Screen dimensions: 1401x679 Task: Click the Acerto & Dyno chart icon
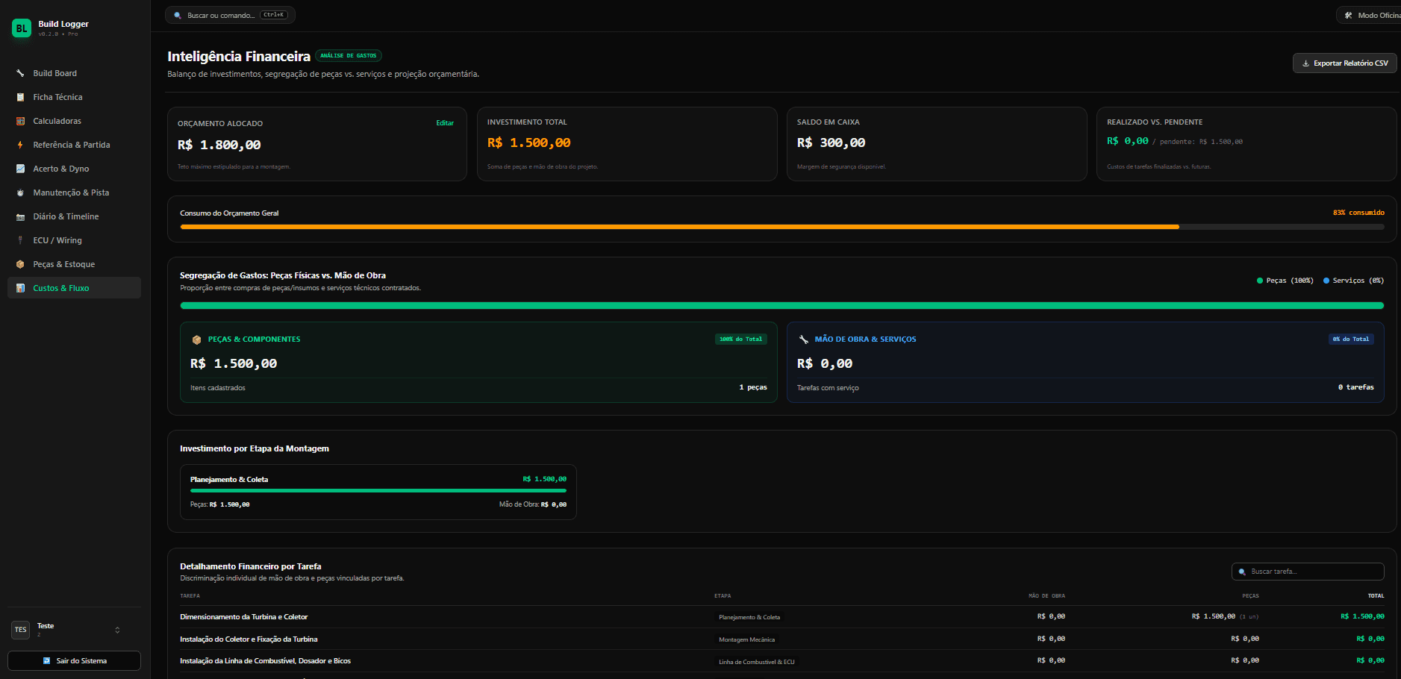click(20, 169)
